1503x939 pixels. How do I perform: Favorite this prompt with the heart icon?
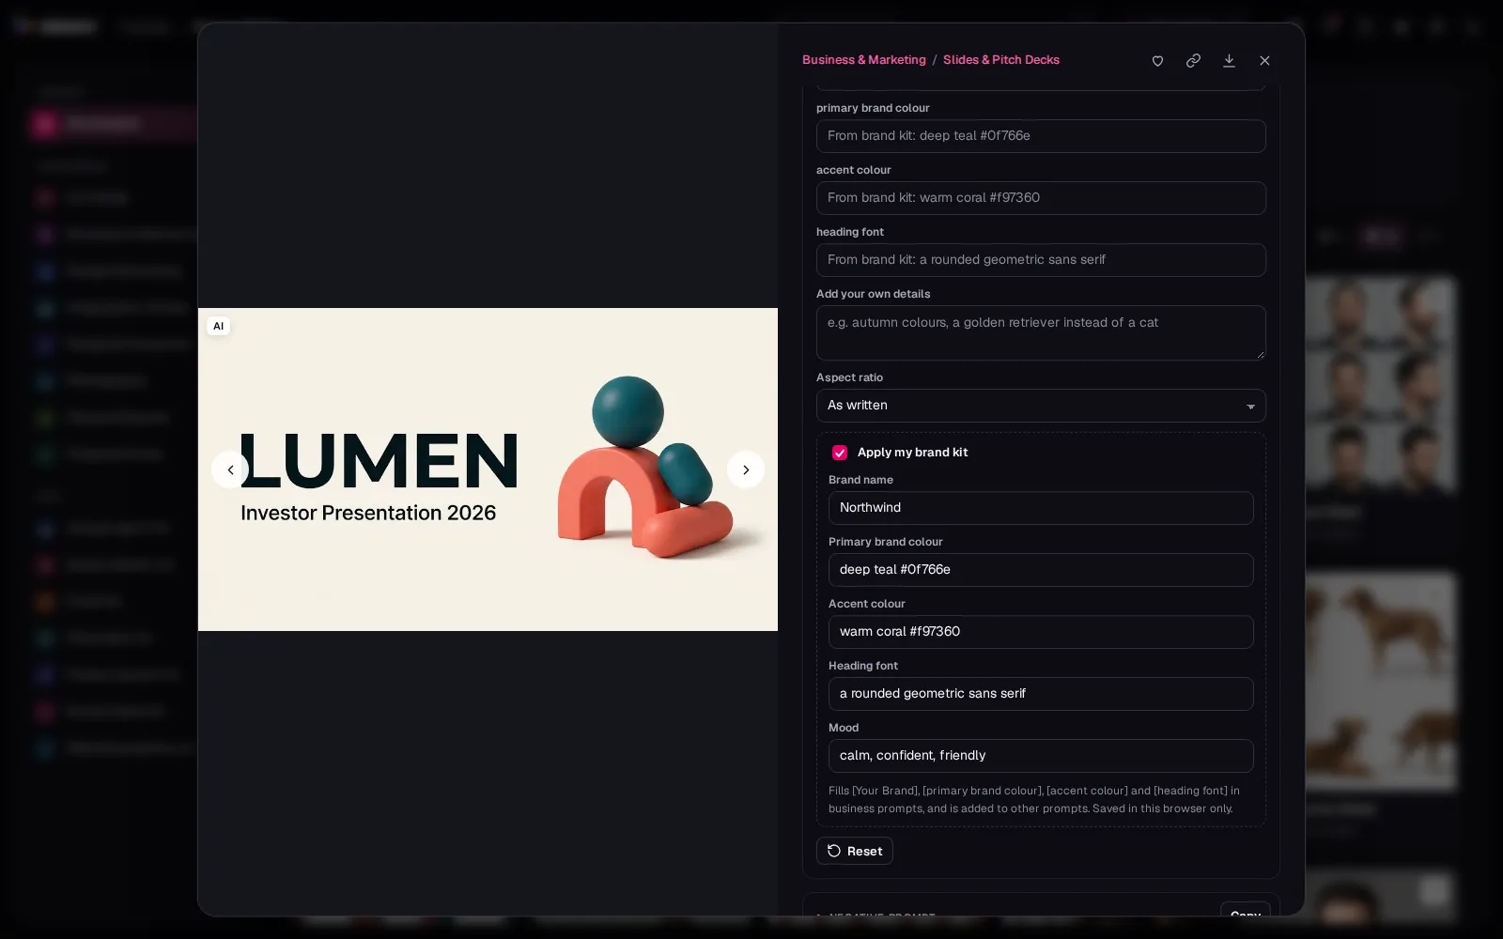[x=1157, y=60]
